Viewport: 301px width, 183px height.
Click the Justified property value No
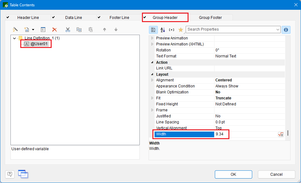click(x=218, y=116)
